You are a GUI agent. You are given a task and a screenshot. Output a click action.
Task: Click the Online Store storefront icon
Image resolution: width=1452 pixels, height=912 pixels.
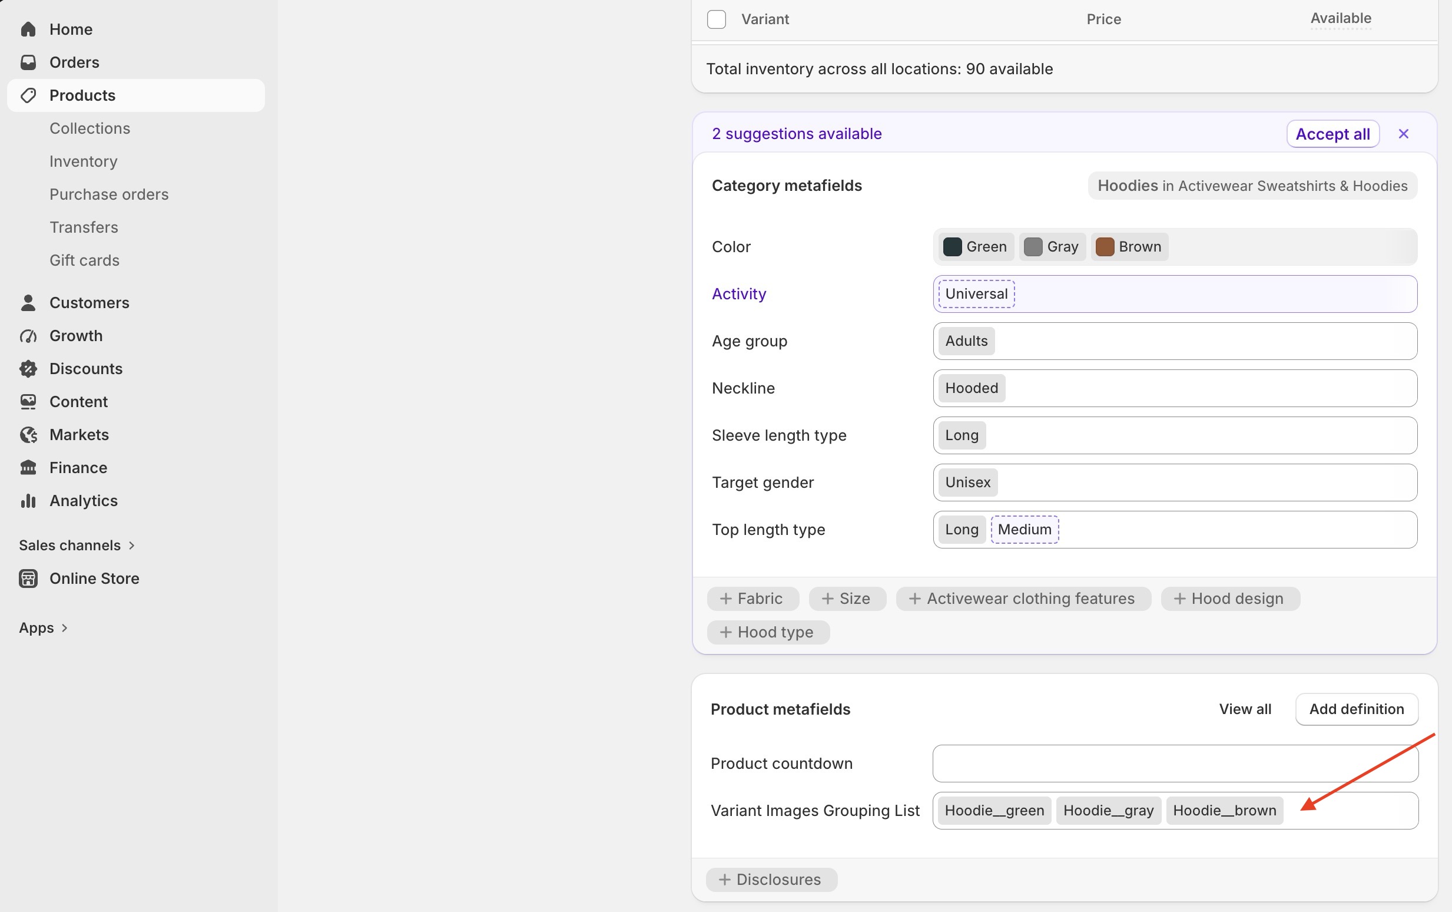pos(28,579)
